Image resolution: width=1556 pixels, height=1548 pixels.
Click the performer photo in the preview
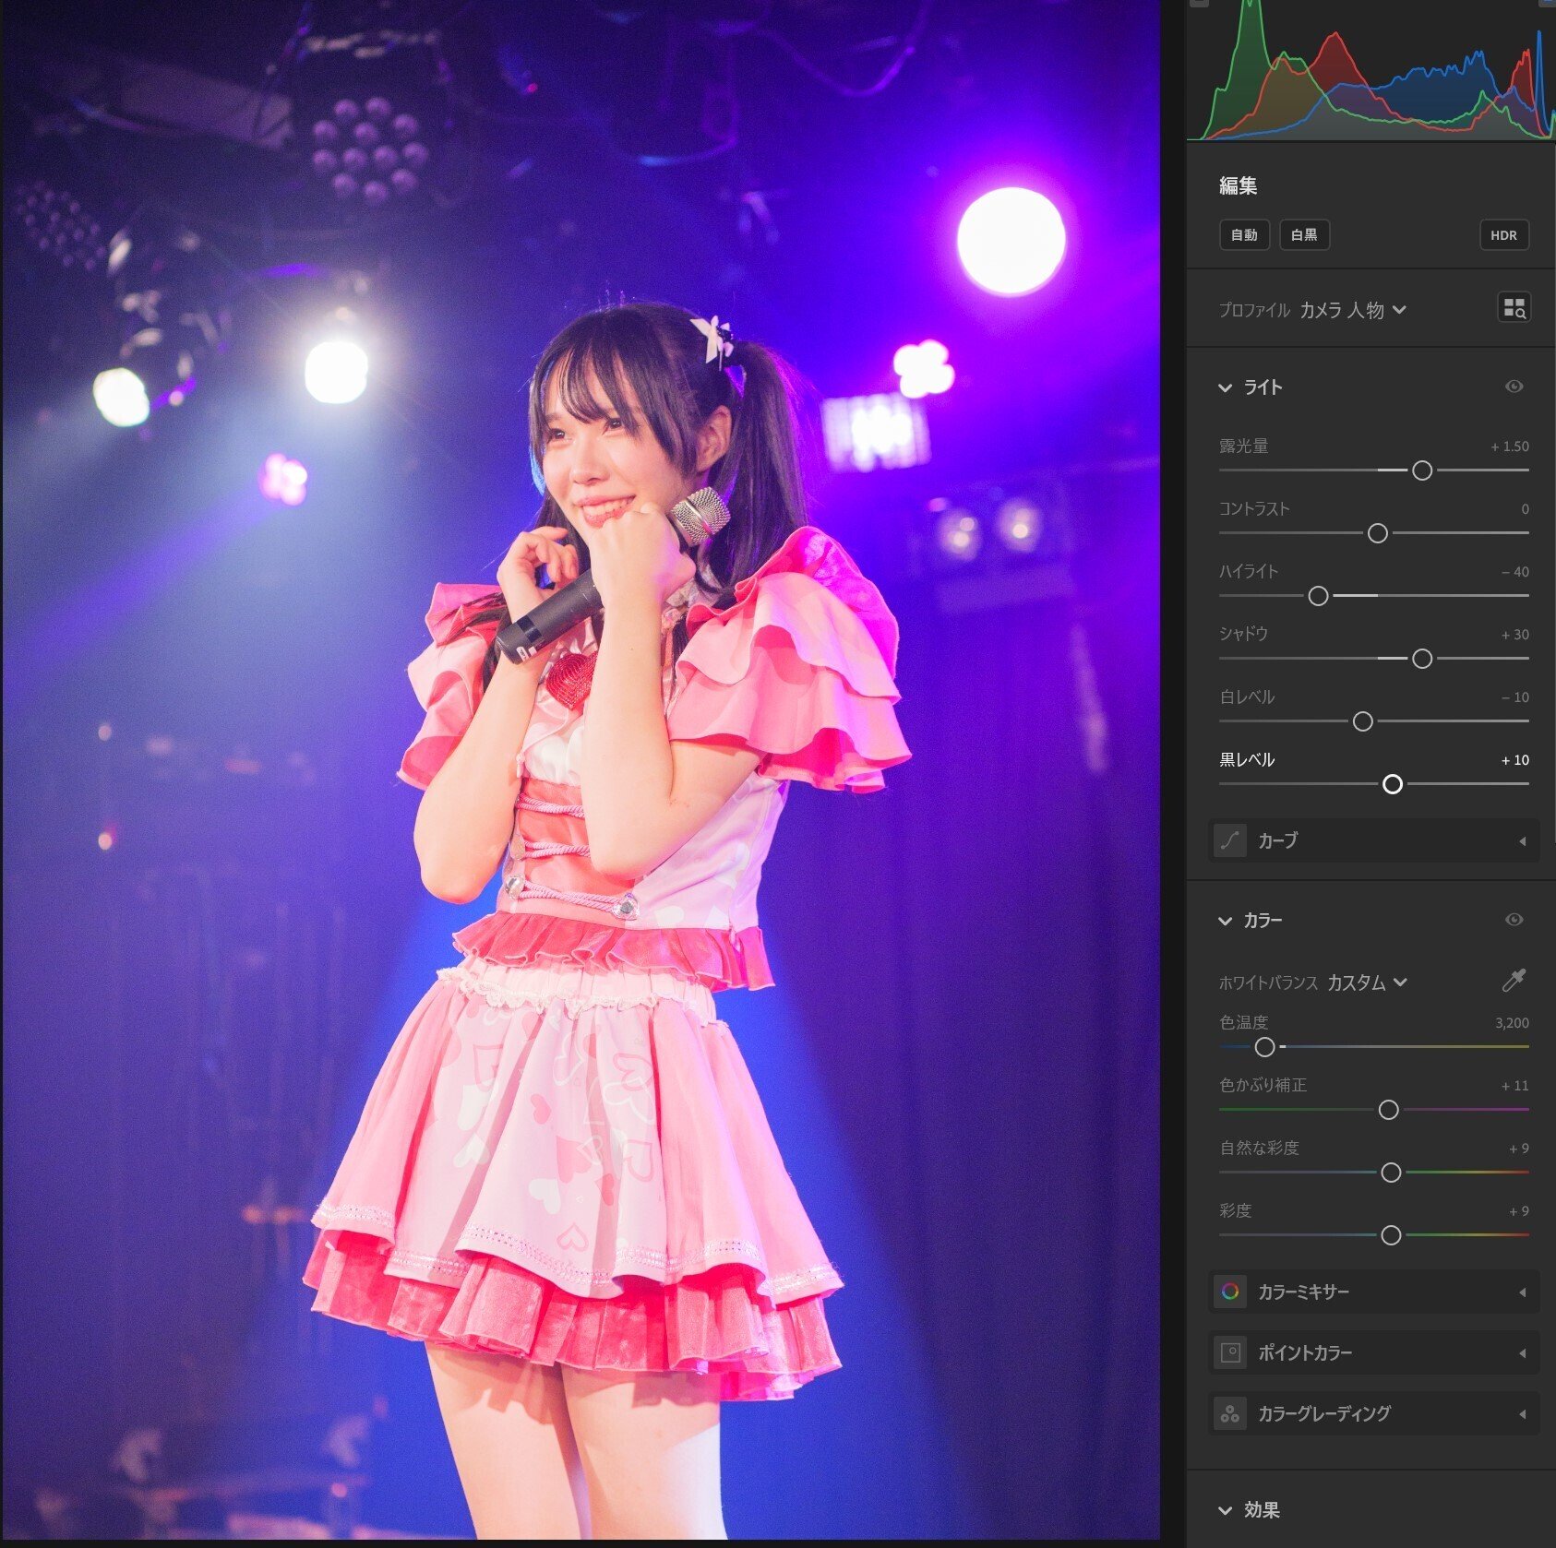(581, 769)
